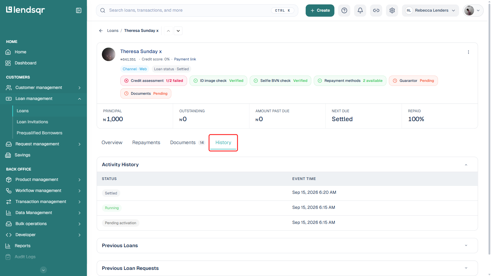Open the help question mark icon

[x=344, y=10]
